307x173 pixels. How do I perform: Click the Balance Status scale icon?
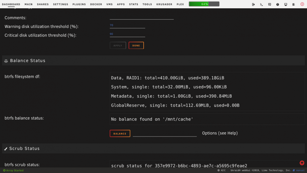click(6, 61)
